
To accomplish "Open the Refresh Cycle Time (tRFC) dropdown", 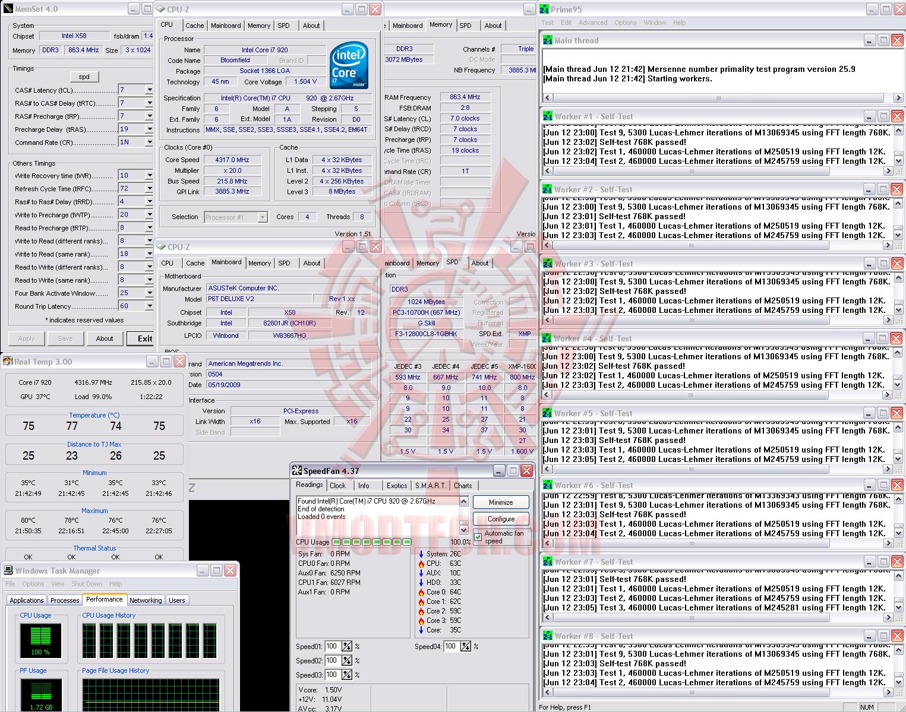I will [x=149, y=188].
